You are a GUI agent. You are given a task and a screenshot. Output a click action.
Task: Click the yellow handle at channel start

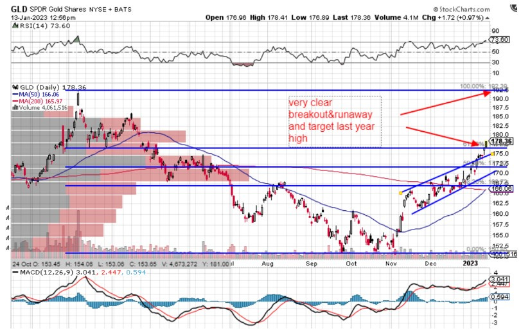pos(401,192)
